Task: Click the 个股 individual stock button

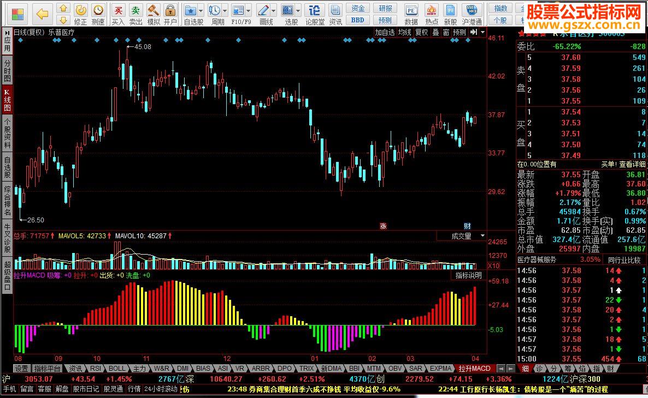Action: click(x=500, y=20)
